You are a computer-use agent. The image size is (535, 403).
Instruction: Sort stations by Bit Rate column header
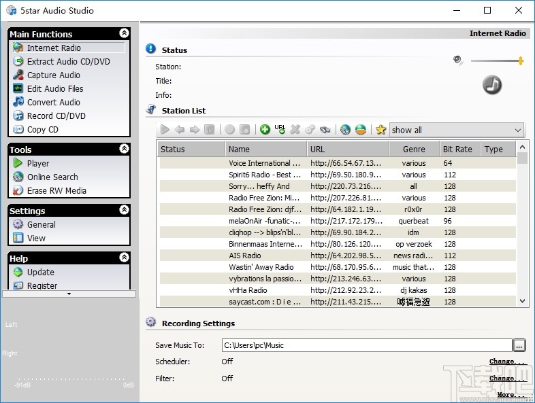[457, 149]
